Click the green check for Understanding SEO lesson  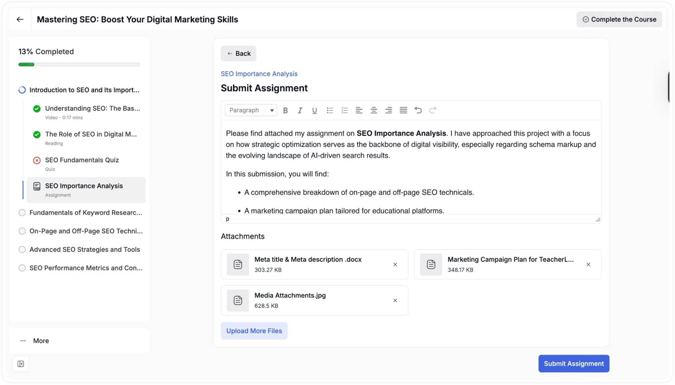click(37, 109)
